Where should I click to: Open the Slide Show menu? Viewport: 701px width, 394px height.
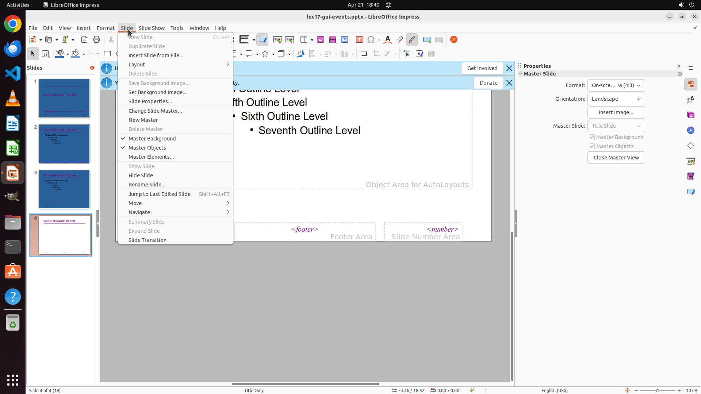pos(152,28)
